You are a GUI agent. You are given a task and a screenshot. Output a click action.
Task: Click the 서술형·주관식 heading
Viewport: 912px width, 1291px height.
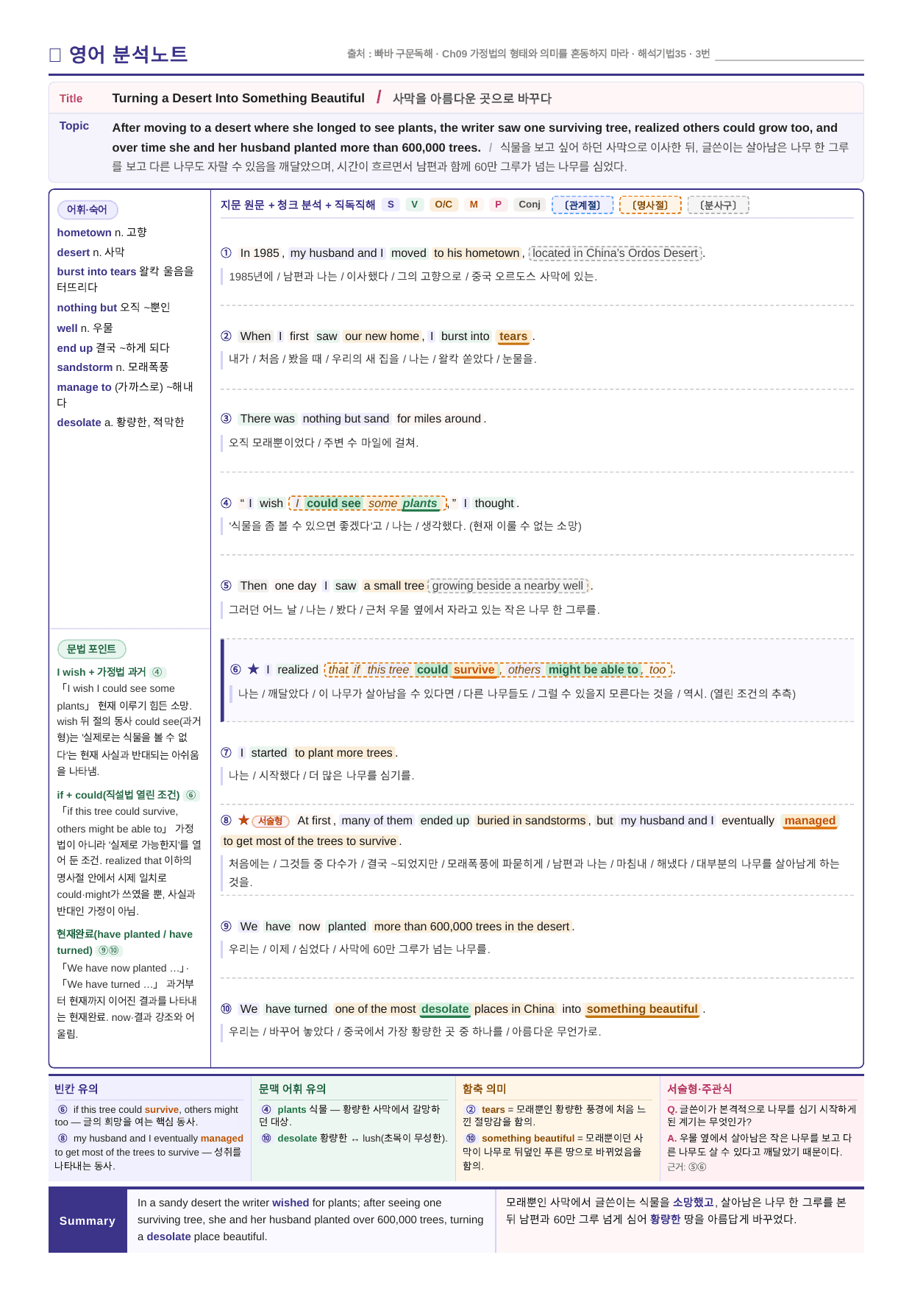click(x=699, y=1089)
